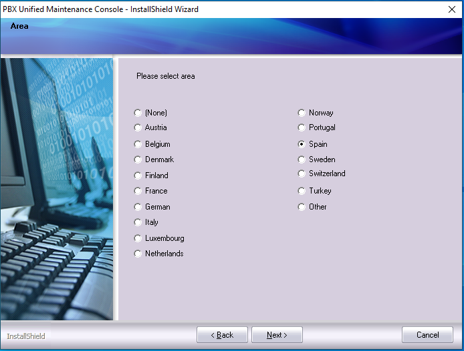
Task: Cancel the InstallShield wizard
Action: coord(427,335)
